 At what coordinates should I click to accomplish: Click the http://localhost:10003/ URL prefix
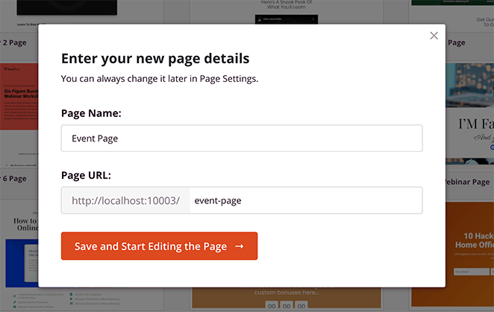click(x=125, y=200)
